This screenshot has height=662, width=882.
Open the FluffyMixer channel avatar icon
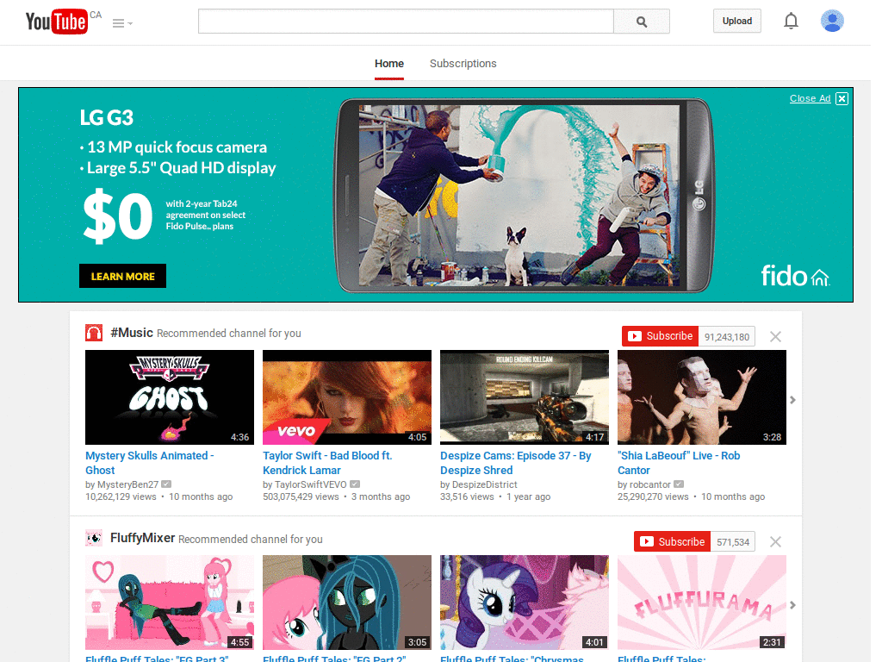coord(94,538)
